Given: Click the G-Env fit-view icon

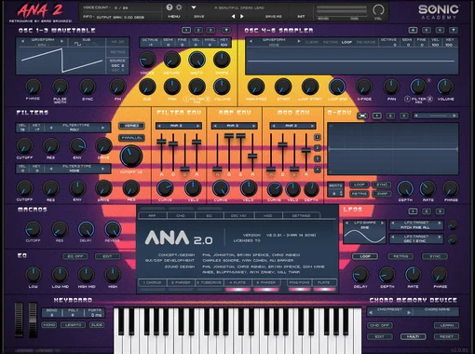Looking at the screenshot, I should click(x=362, y=116).
